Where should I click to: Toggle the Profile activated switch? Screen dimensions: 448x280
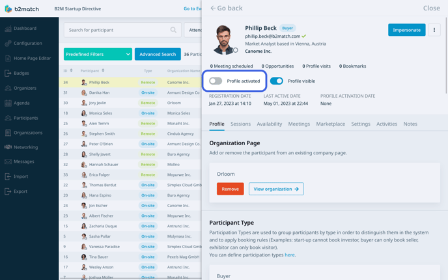[x=216, y=81]
